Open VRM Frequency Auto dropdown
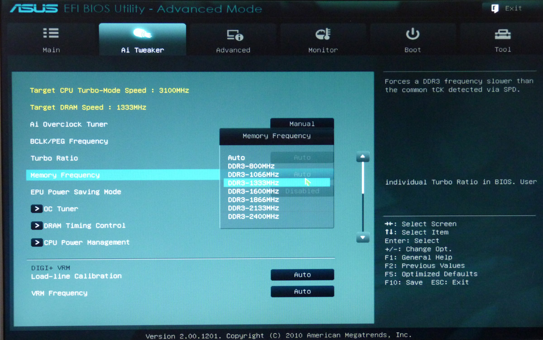The width and height of the screenshot is (543, 340). (x=302, y=292)
